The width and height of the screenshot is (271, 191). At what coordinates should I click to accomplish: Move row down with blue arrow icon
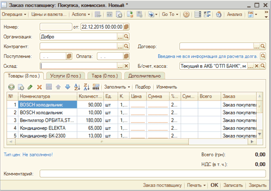[x=67, y=87]
